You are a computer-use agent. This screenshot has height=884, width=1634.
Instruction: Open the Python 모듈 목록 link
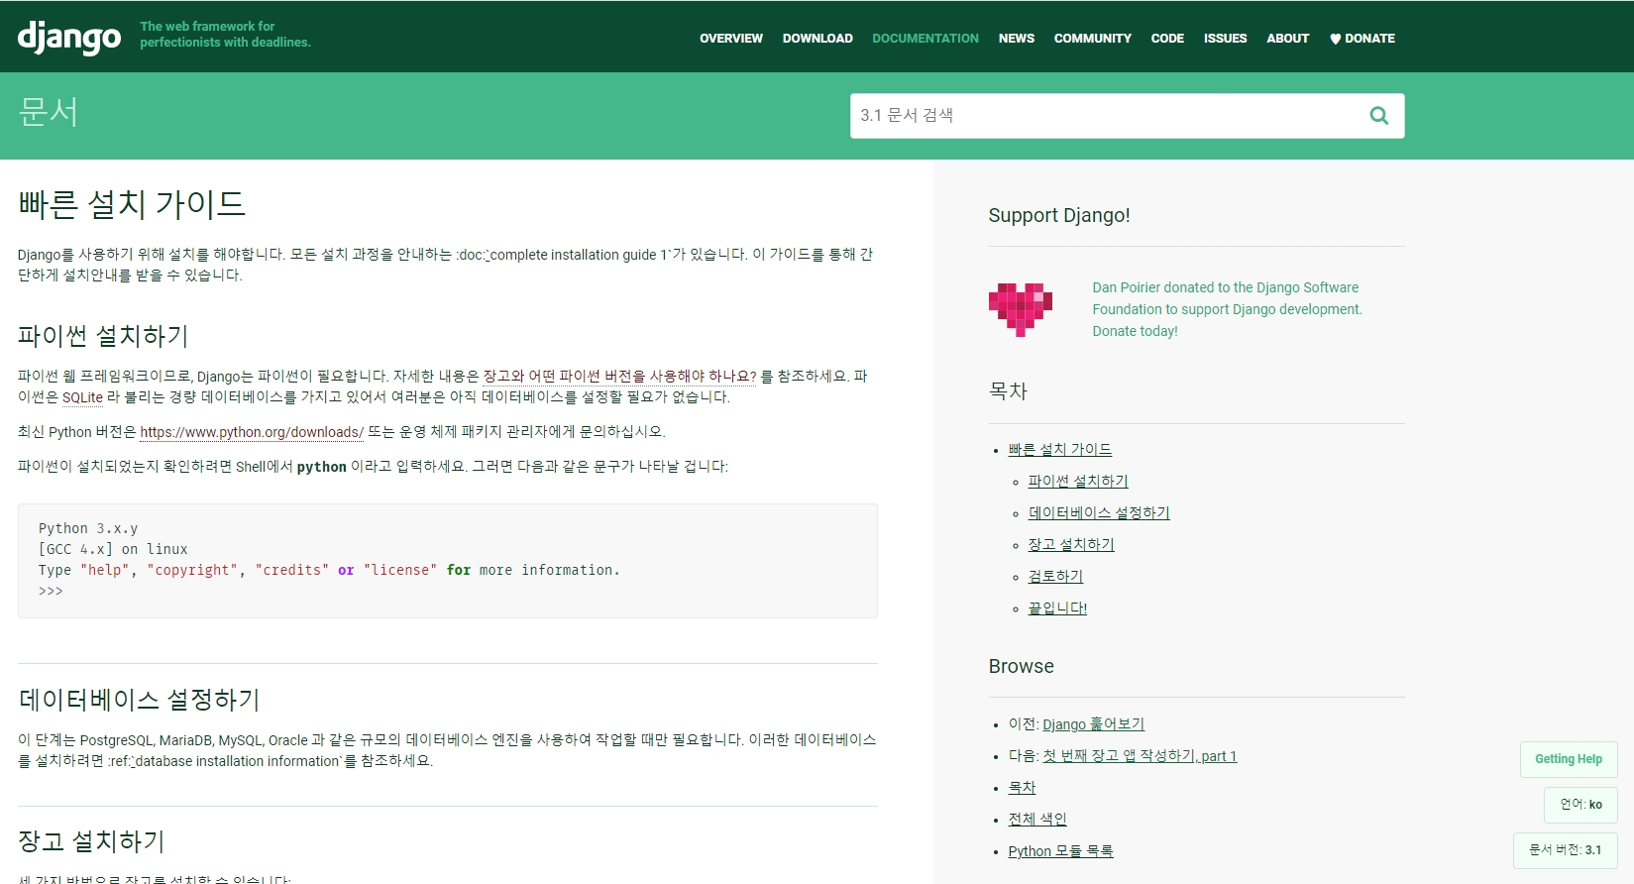click(1060, 851)
